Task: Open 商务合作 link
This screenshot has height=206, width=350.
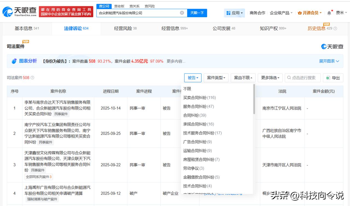Action: pos(257,13)
